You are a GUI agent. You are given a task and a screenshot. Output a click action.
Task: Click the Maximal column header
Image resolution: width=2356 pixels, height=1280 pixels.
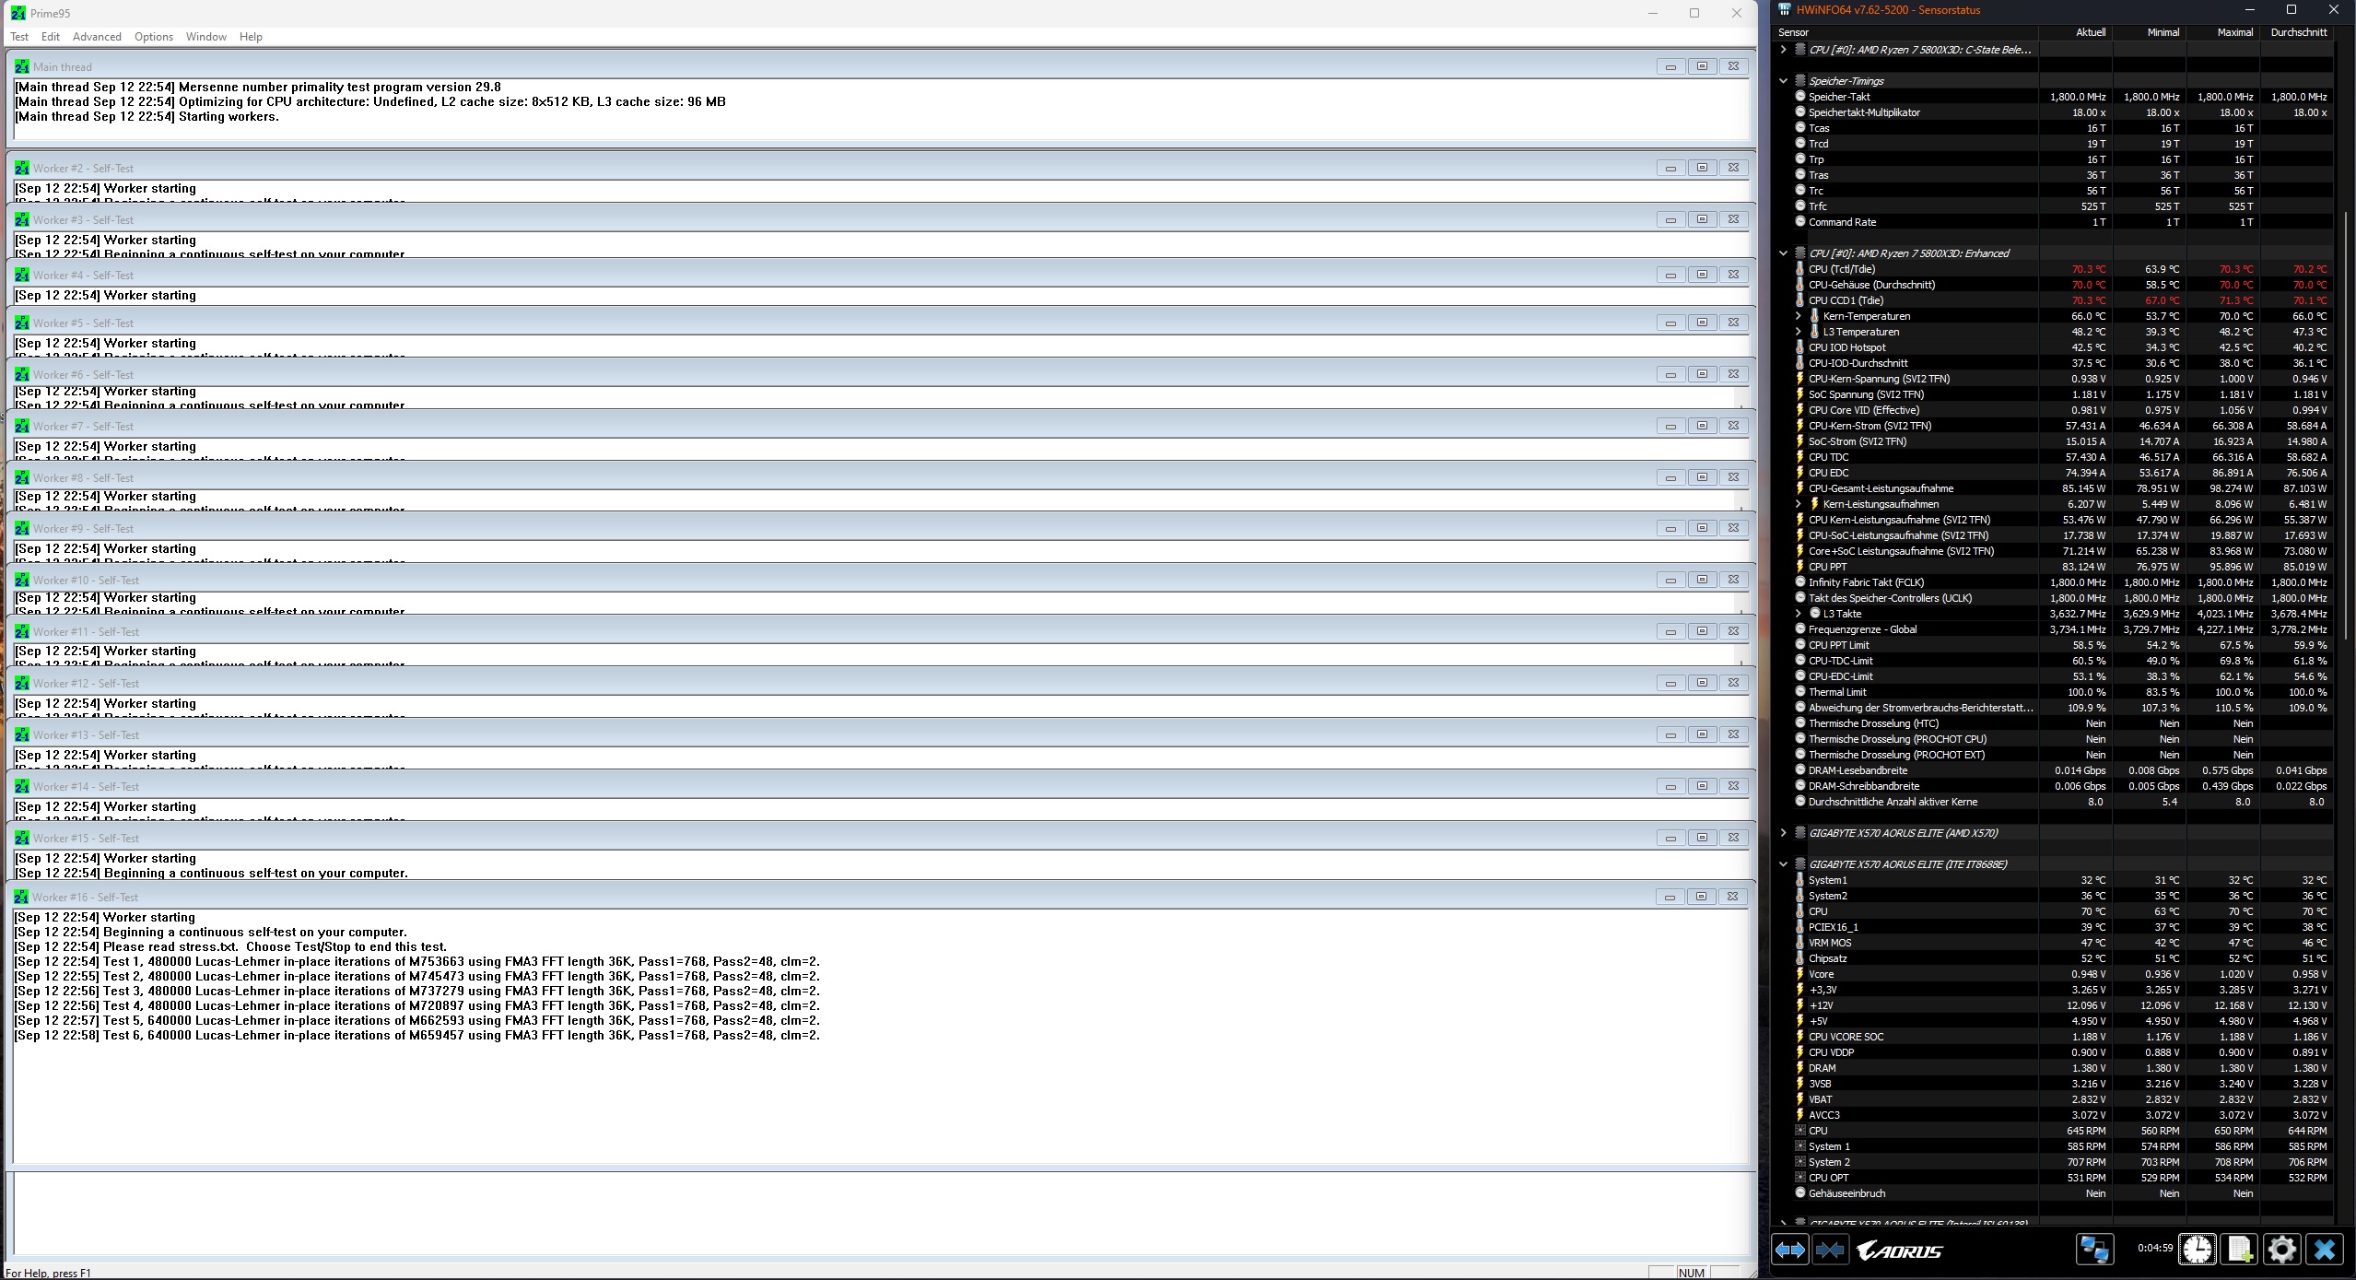[2234, 32]
